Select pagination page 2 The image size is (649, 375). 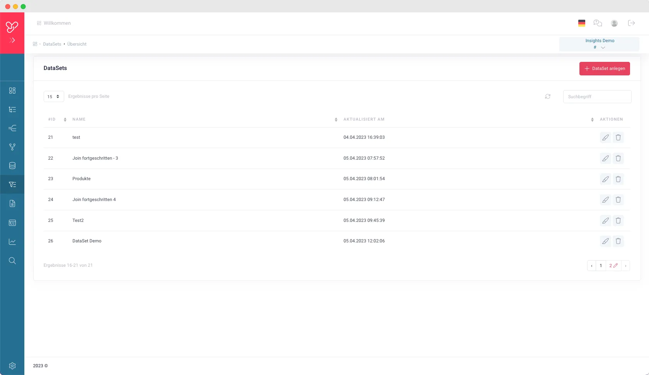tap(613, 266)
